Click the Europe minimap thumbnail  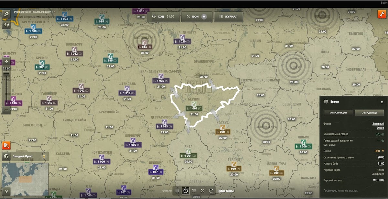pos(25,179)
